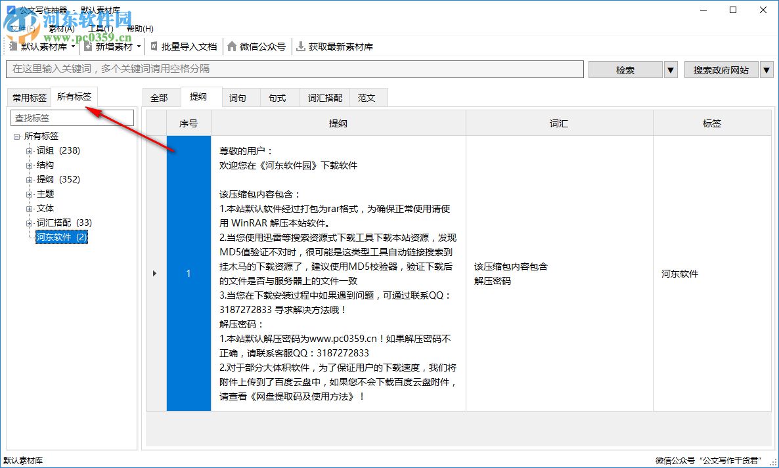
Task: Switch to the 常用标签 tab
Action: (30, 98)
